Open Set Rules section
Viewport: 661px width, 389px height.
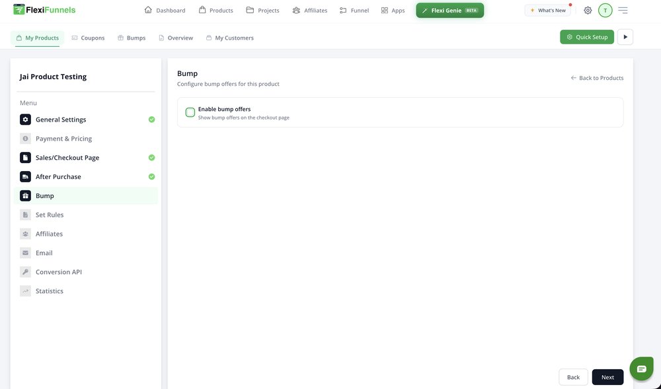coord(86,215)
